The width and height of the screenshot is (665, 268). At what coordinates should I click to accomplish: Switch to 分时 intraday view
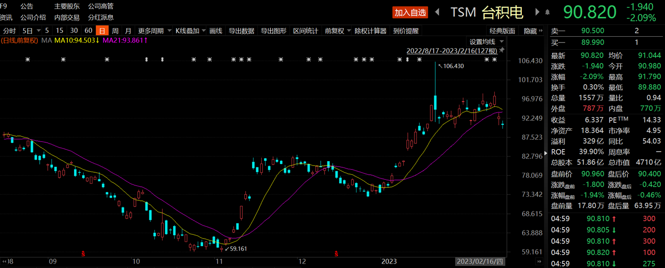[x=9, y=31]
